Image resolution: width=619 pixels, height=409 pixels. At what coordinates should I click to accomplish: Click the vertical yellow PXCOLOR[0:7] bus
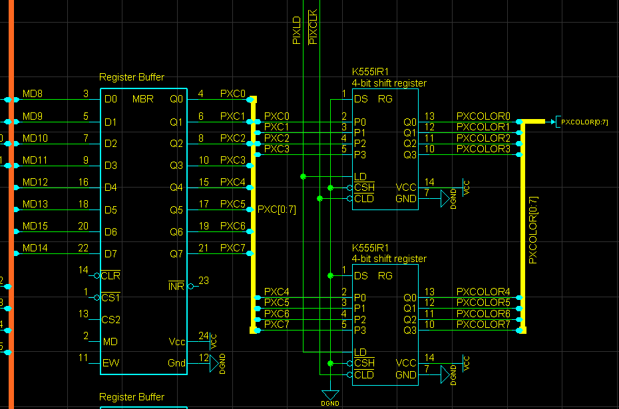pos(523,227)
